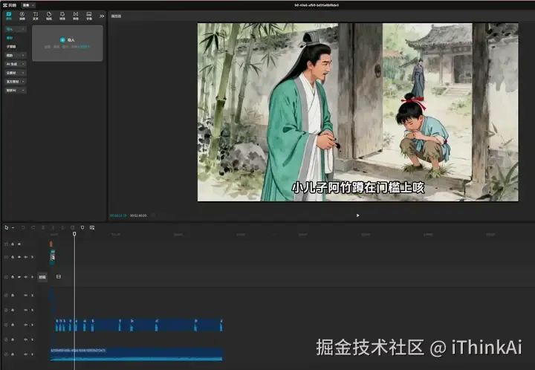Mute the overlay image track
Viewport: 535px width, 370px height.
(25, 257)
